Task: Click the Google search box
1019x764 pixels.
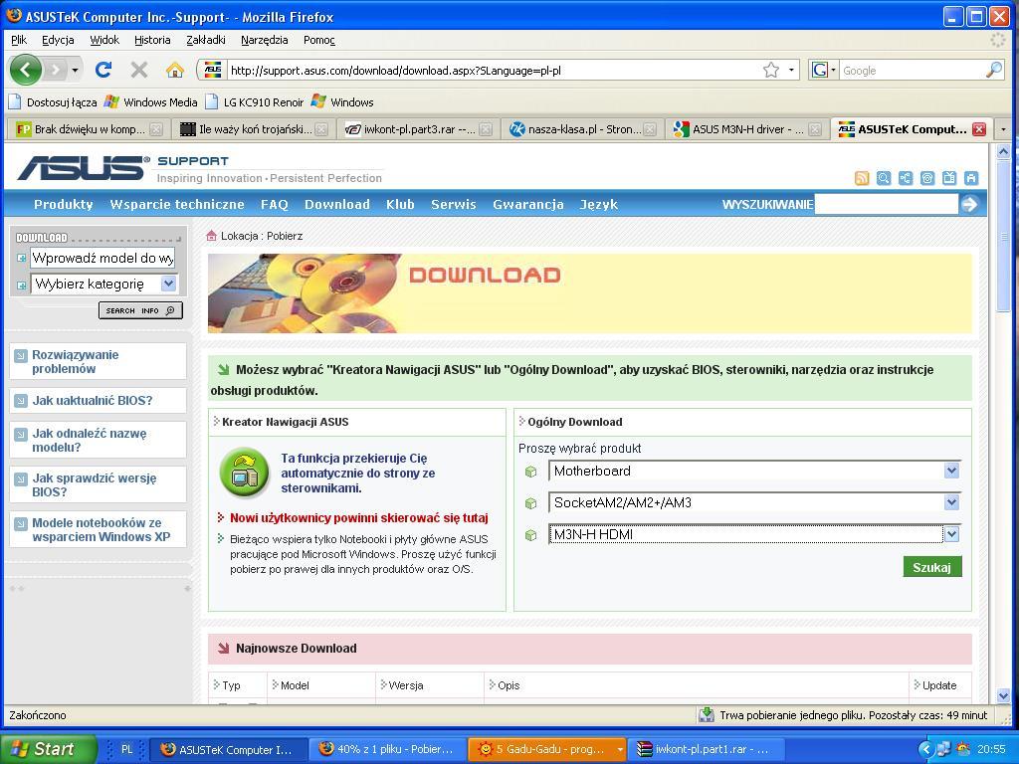Action: [913, 71]
